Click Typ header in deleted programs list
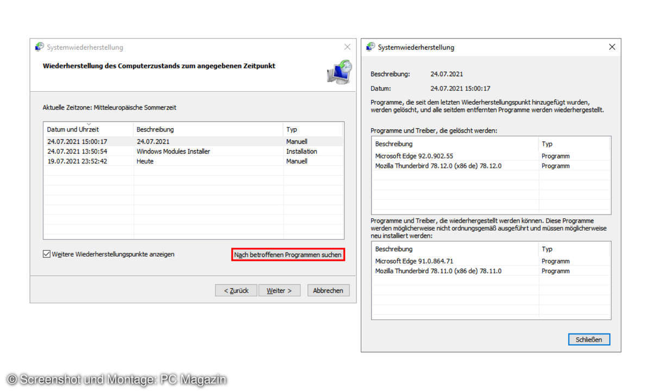 [x=574, y=144]
